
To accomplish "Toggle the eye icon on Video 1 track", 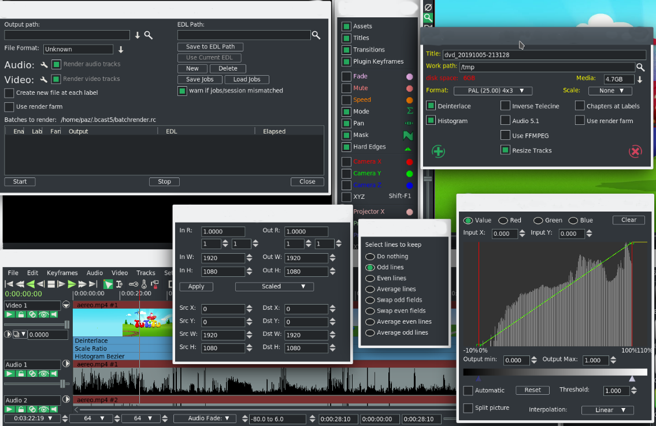I will click(43, 314).
